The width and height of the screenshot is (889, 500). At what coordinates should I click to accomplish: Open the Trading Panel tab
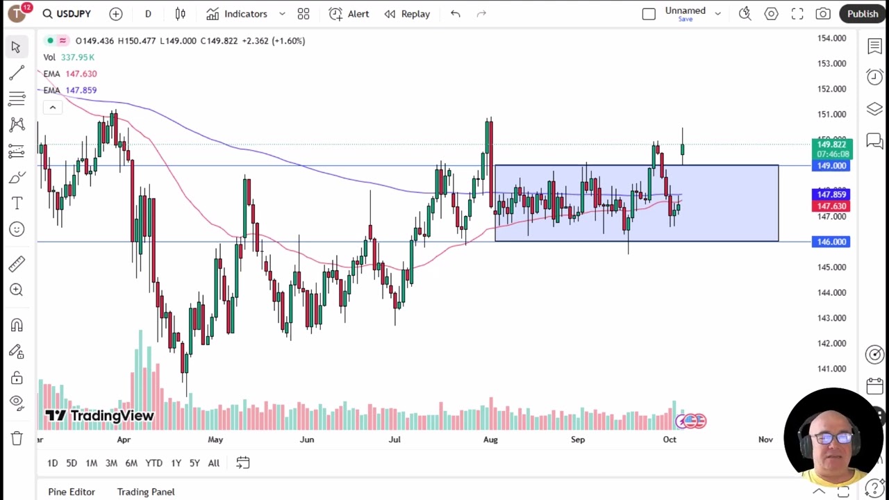pyautogui.click(x=146, y=492)
